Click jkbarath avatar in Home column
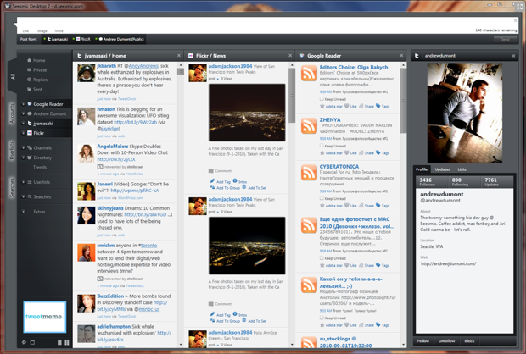Viewport: 526px width, 354px height. (x=87, y=73)
